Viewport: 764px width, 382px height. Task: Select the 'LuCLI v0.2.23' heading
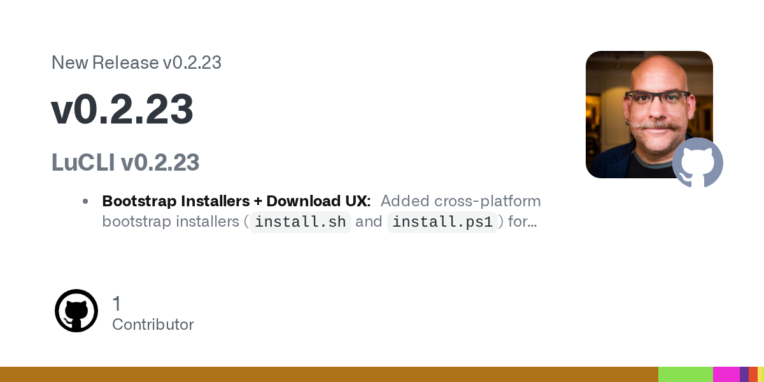(x=125, y=163)
